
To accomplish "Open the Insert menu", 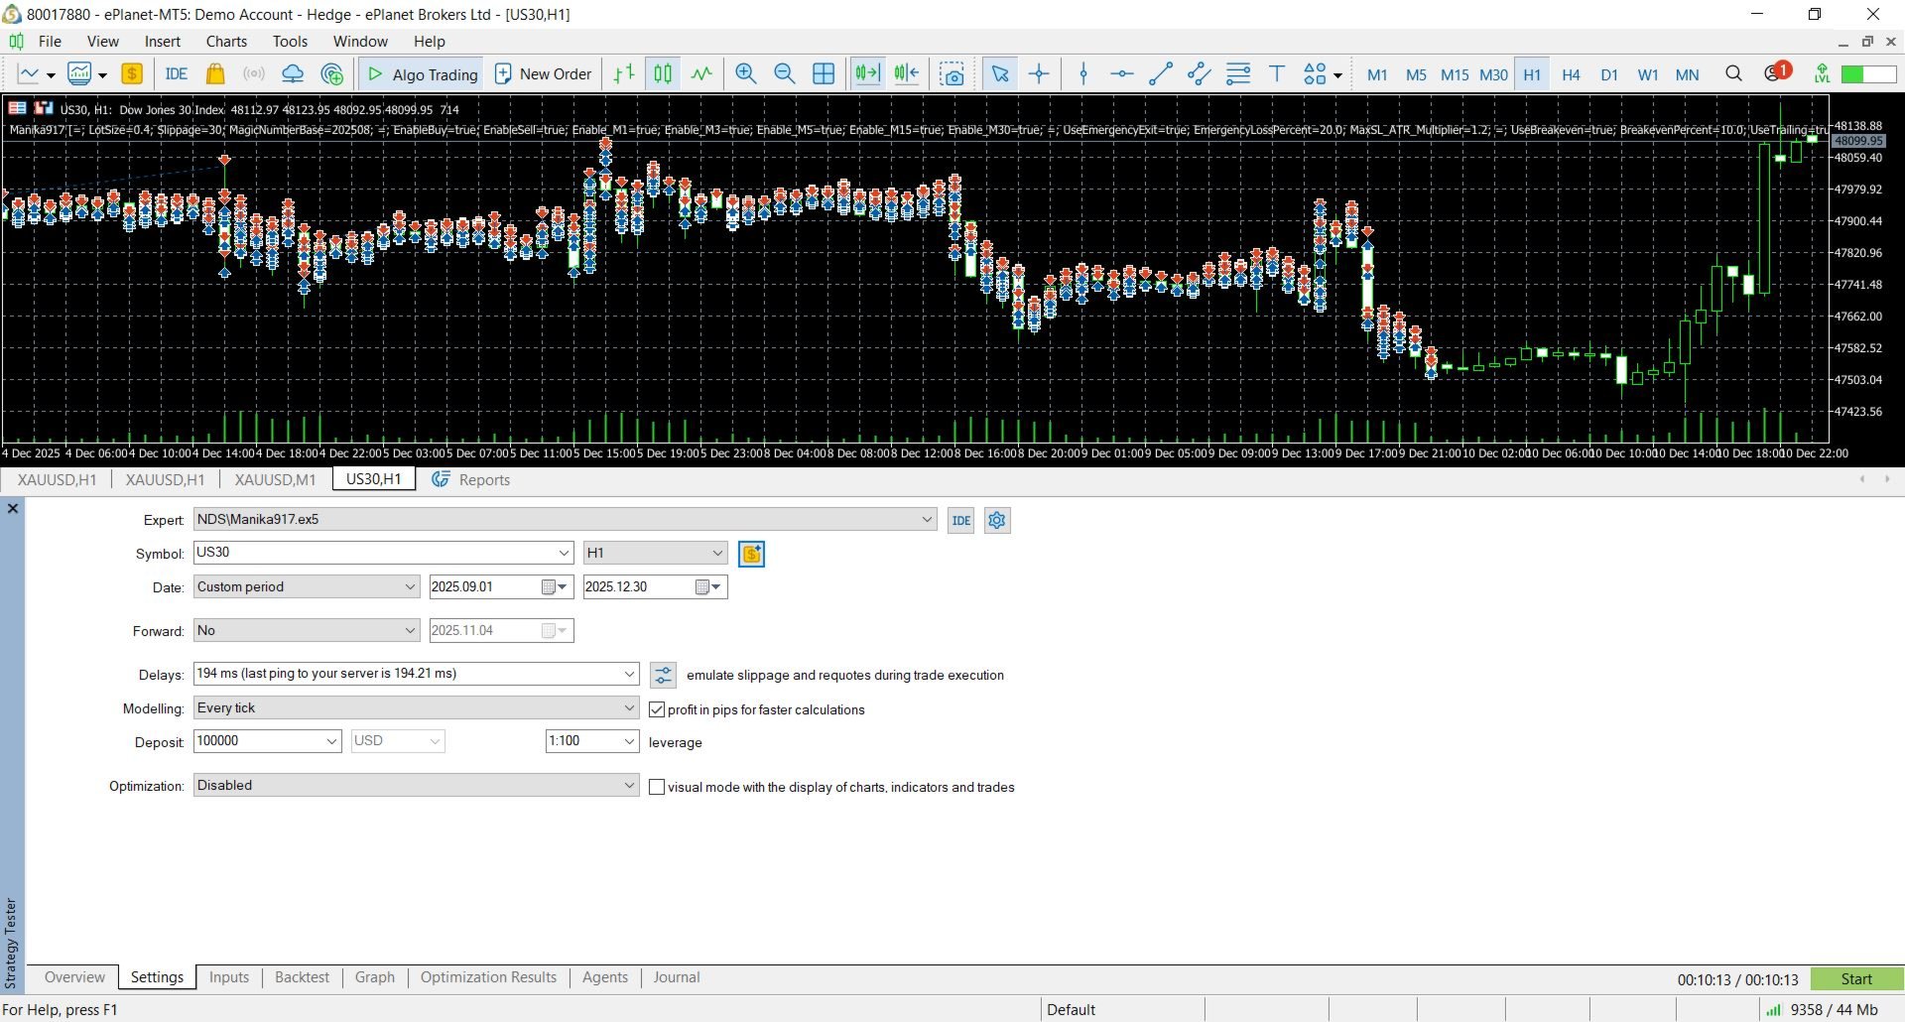I will [x=163, y=41].
